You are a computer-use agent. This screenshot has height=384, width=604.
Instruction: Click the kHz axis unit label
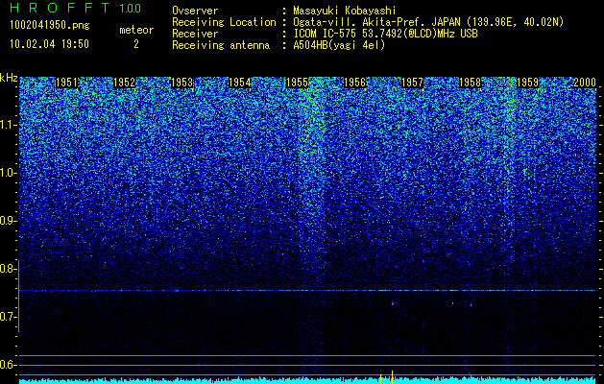point(9,78)
